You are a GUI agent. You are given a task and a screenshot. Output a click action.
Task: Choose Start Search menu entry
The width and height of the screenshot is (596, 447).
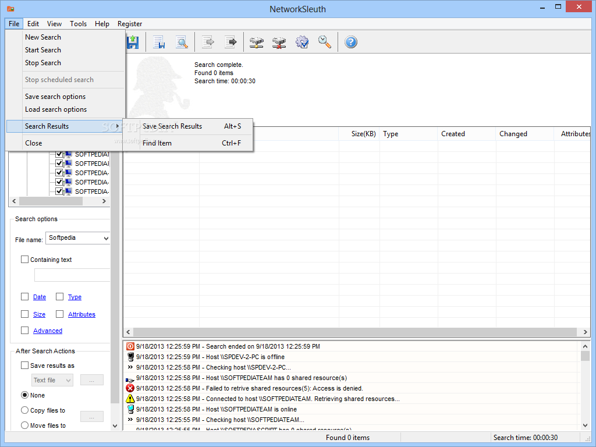[65, 50]
